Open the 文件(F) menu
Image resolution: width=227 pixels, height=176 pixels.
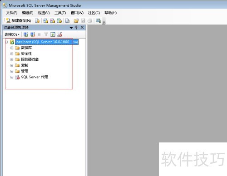coord(11,13)
